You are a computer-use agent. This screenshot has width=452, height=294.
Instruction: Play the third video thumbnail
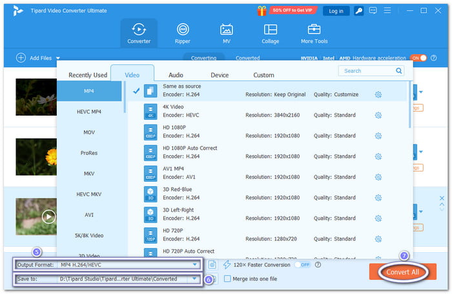point(48,217)
